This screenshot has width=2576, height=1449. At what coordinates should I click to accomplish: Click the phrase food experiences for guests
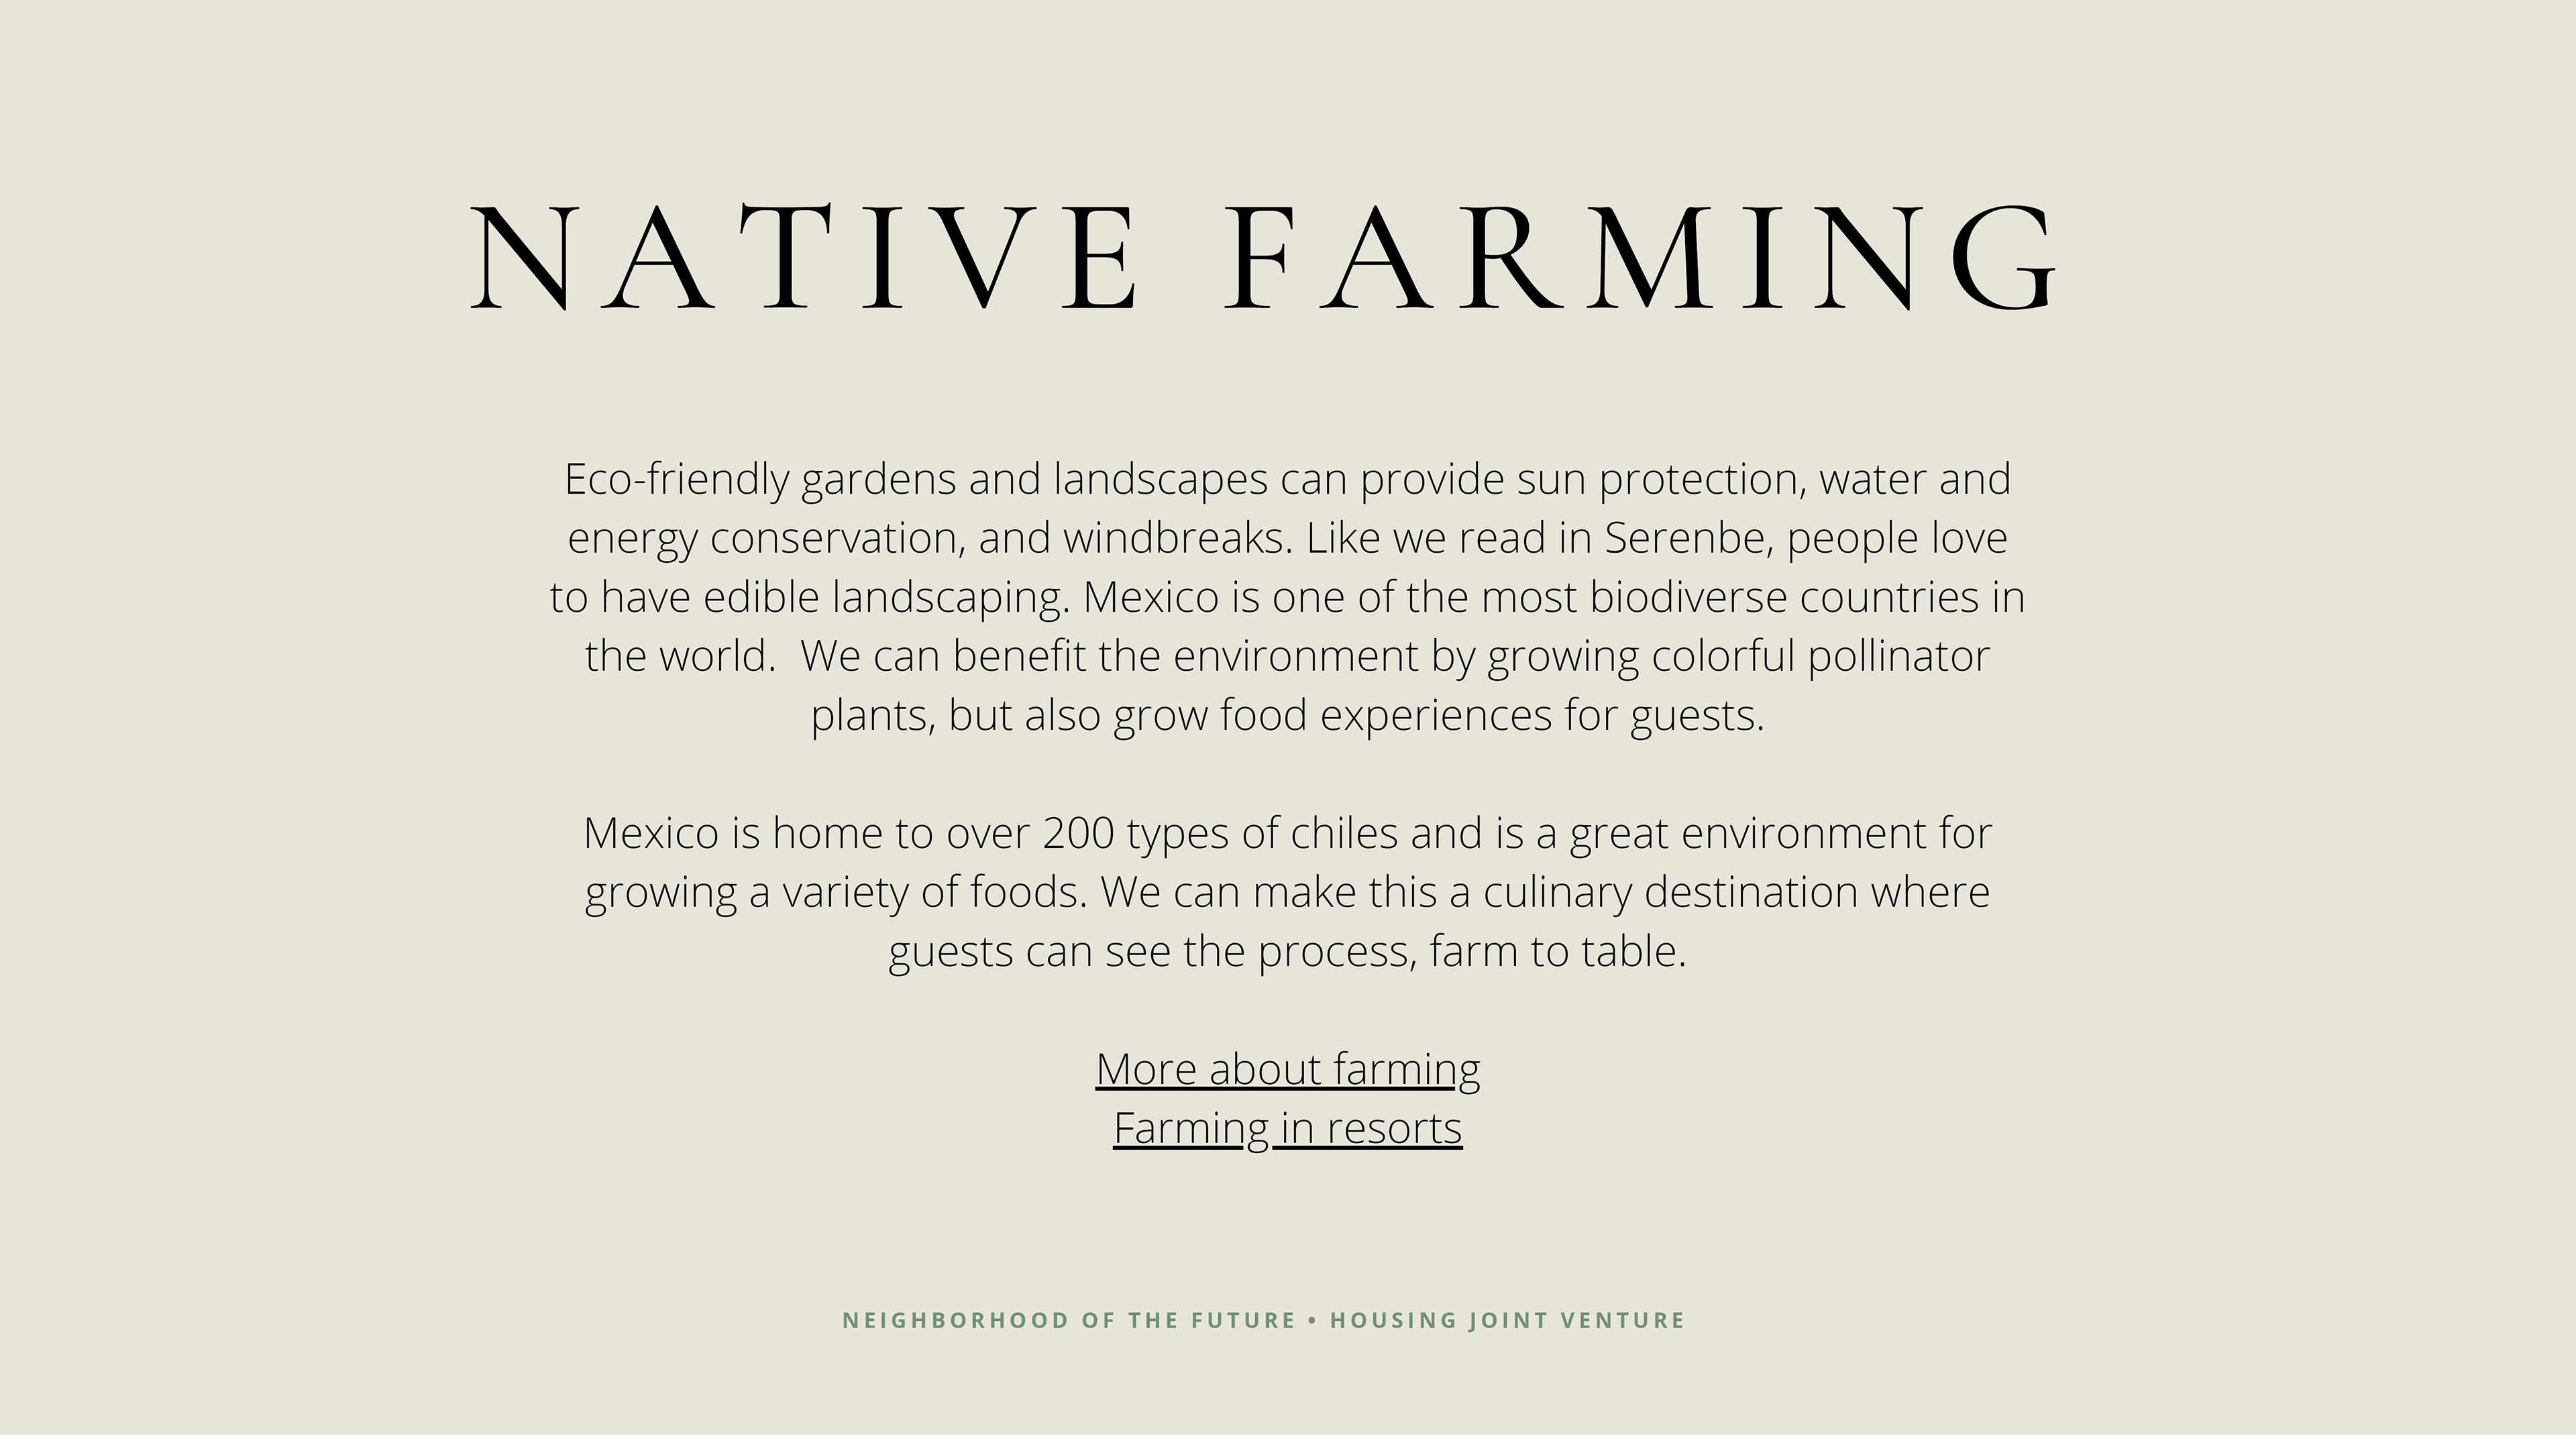[1491, 715]
